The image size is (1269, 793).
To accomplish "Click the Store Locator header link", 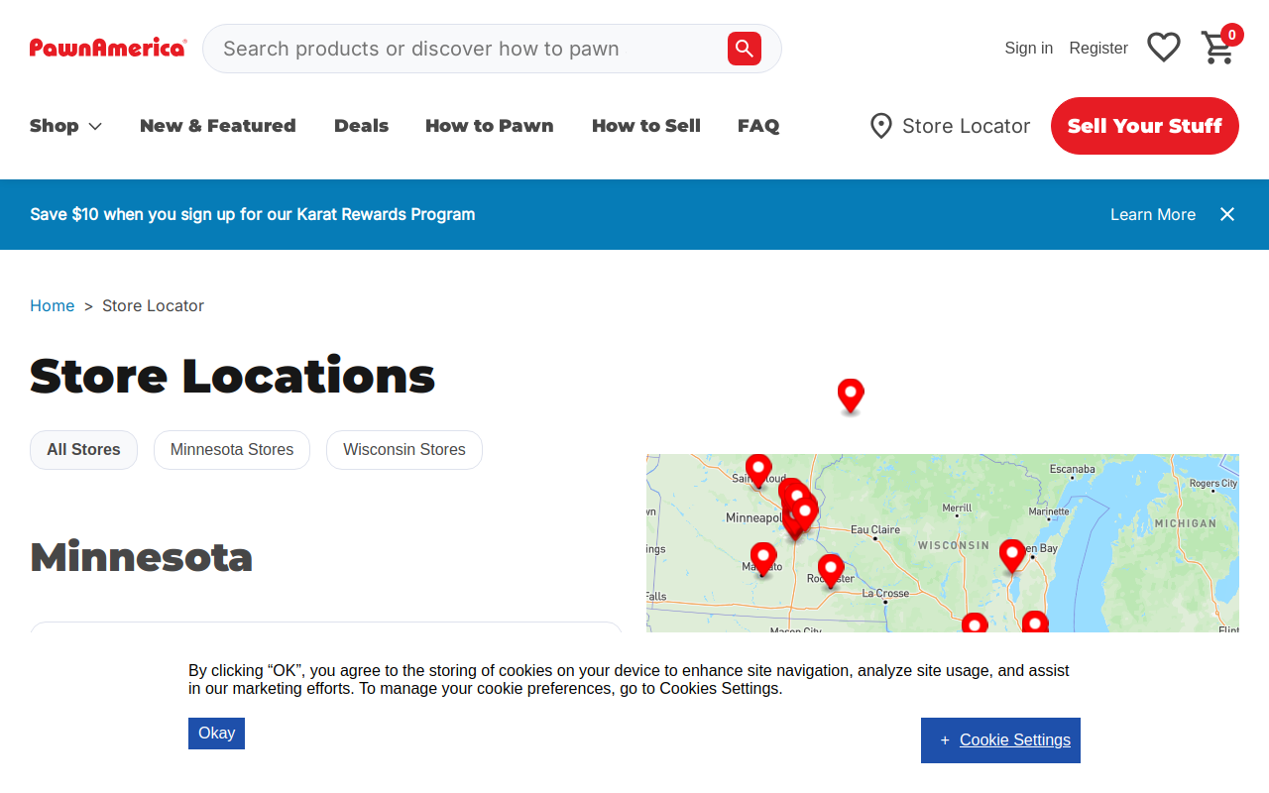I will click(967, 126).
